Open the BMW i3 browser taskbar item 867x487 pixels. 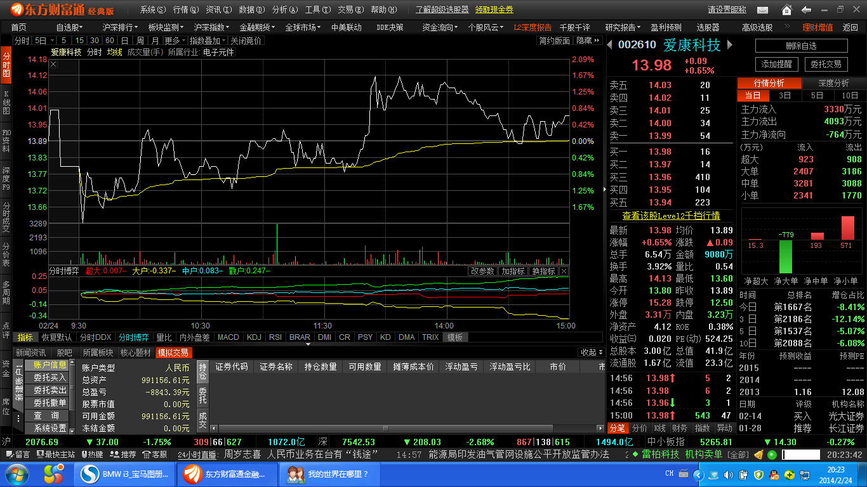124,474
